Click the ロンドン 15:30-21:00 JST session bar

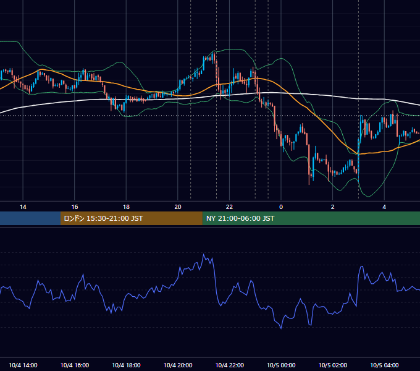(131, 218)
